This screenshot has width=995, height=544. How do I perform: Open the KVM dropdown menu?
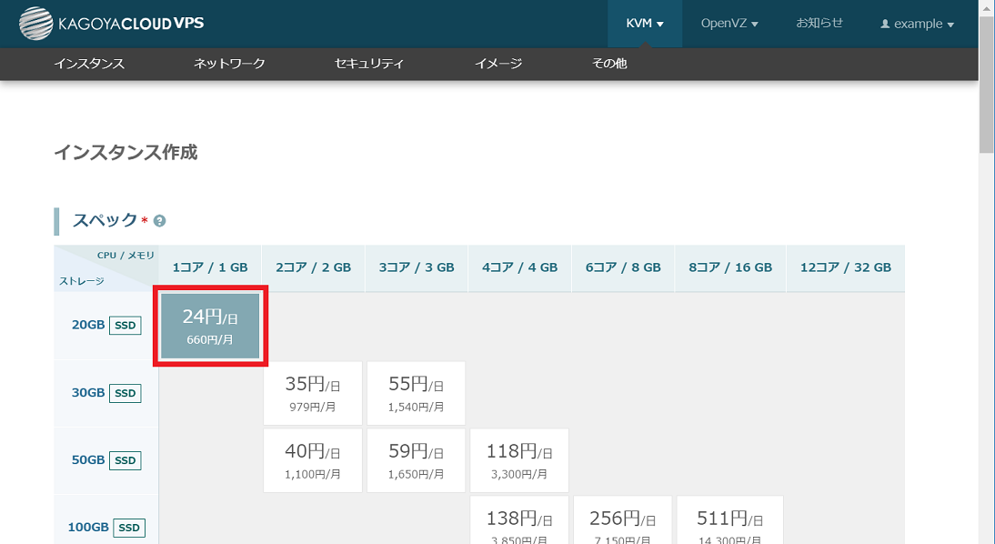[645, 24]
